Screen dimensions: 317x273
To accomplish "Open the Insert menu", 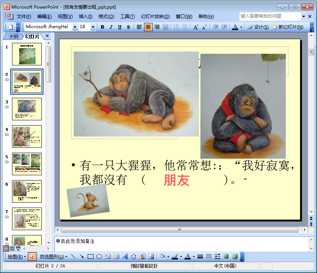I will tap(85, 17).
